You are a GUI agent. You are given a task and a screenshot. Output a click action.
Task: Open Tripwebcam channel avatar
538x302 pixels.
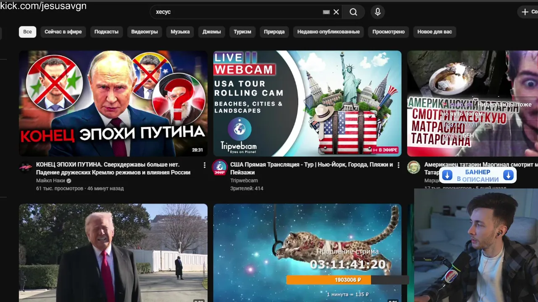coord(219,167)
